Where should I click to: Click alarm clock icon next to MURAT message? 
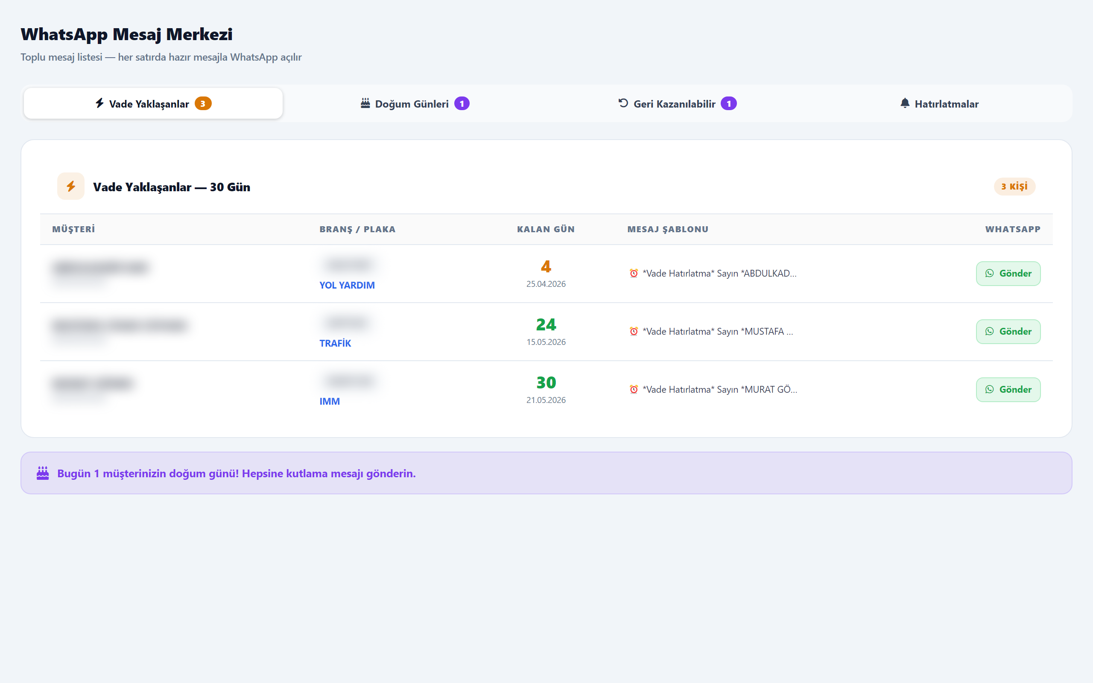pyautogui.click(x=634, y=389)
